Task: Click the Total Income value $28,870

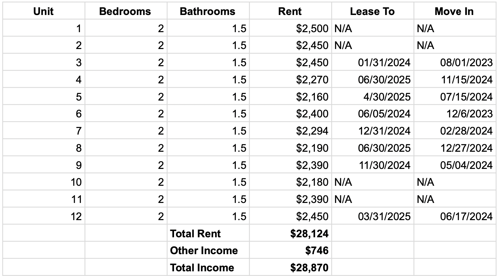Action: tap(309, 268)
